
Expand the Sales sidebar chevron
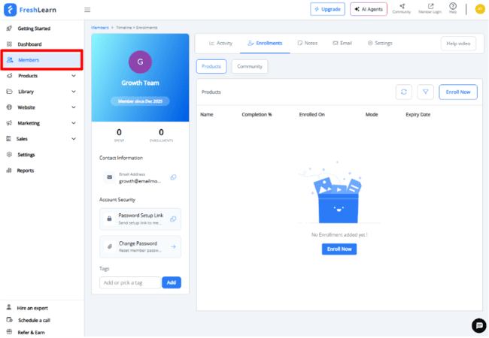[x=74, y=139]
